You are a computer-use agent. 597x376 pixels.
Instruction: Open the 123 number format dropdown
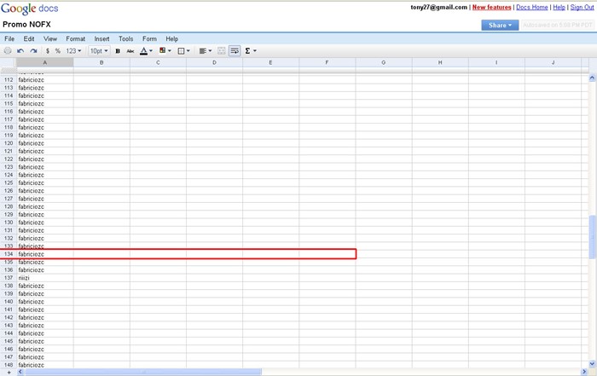pos(74,51)
